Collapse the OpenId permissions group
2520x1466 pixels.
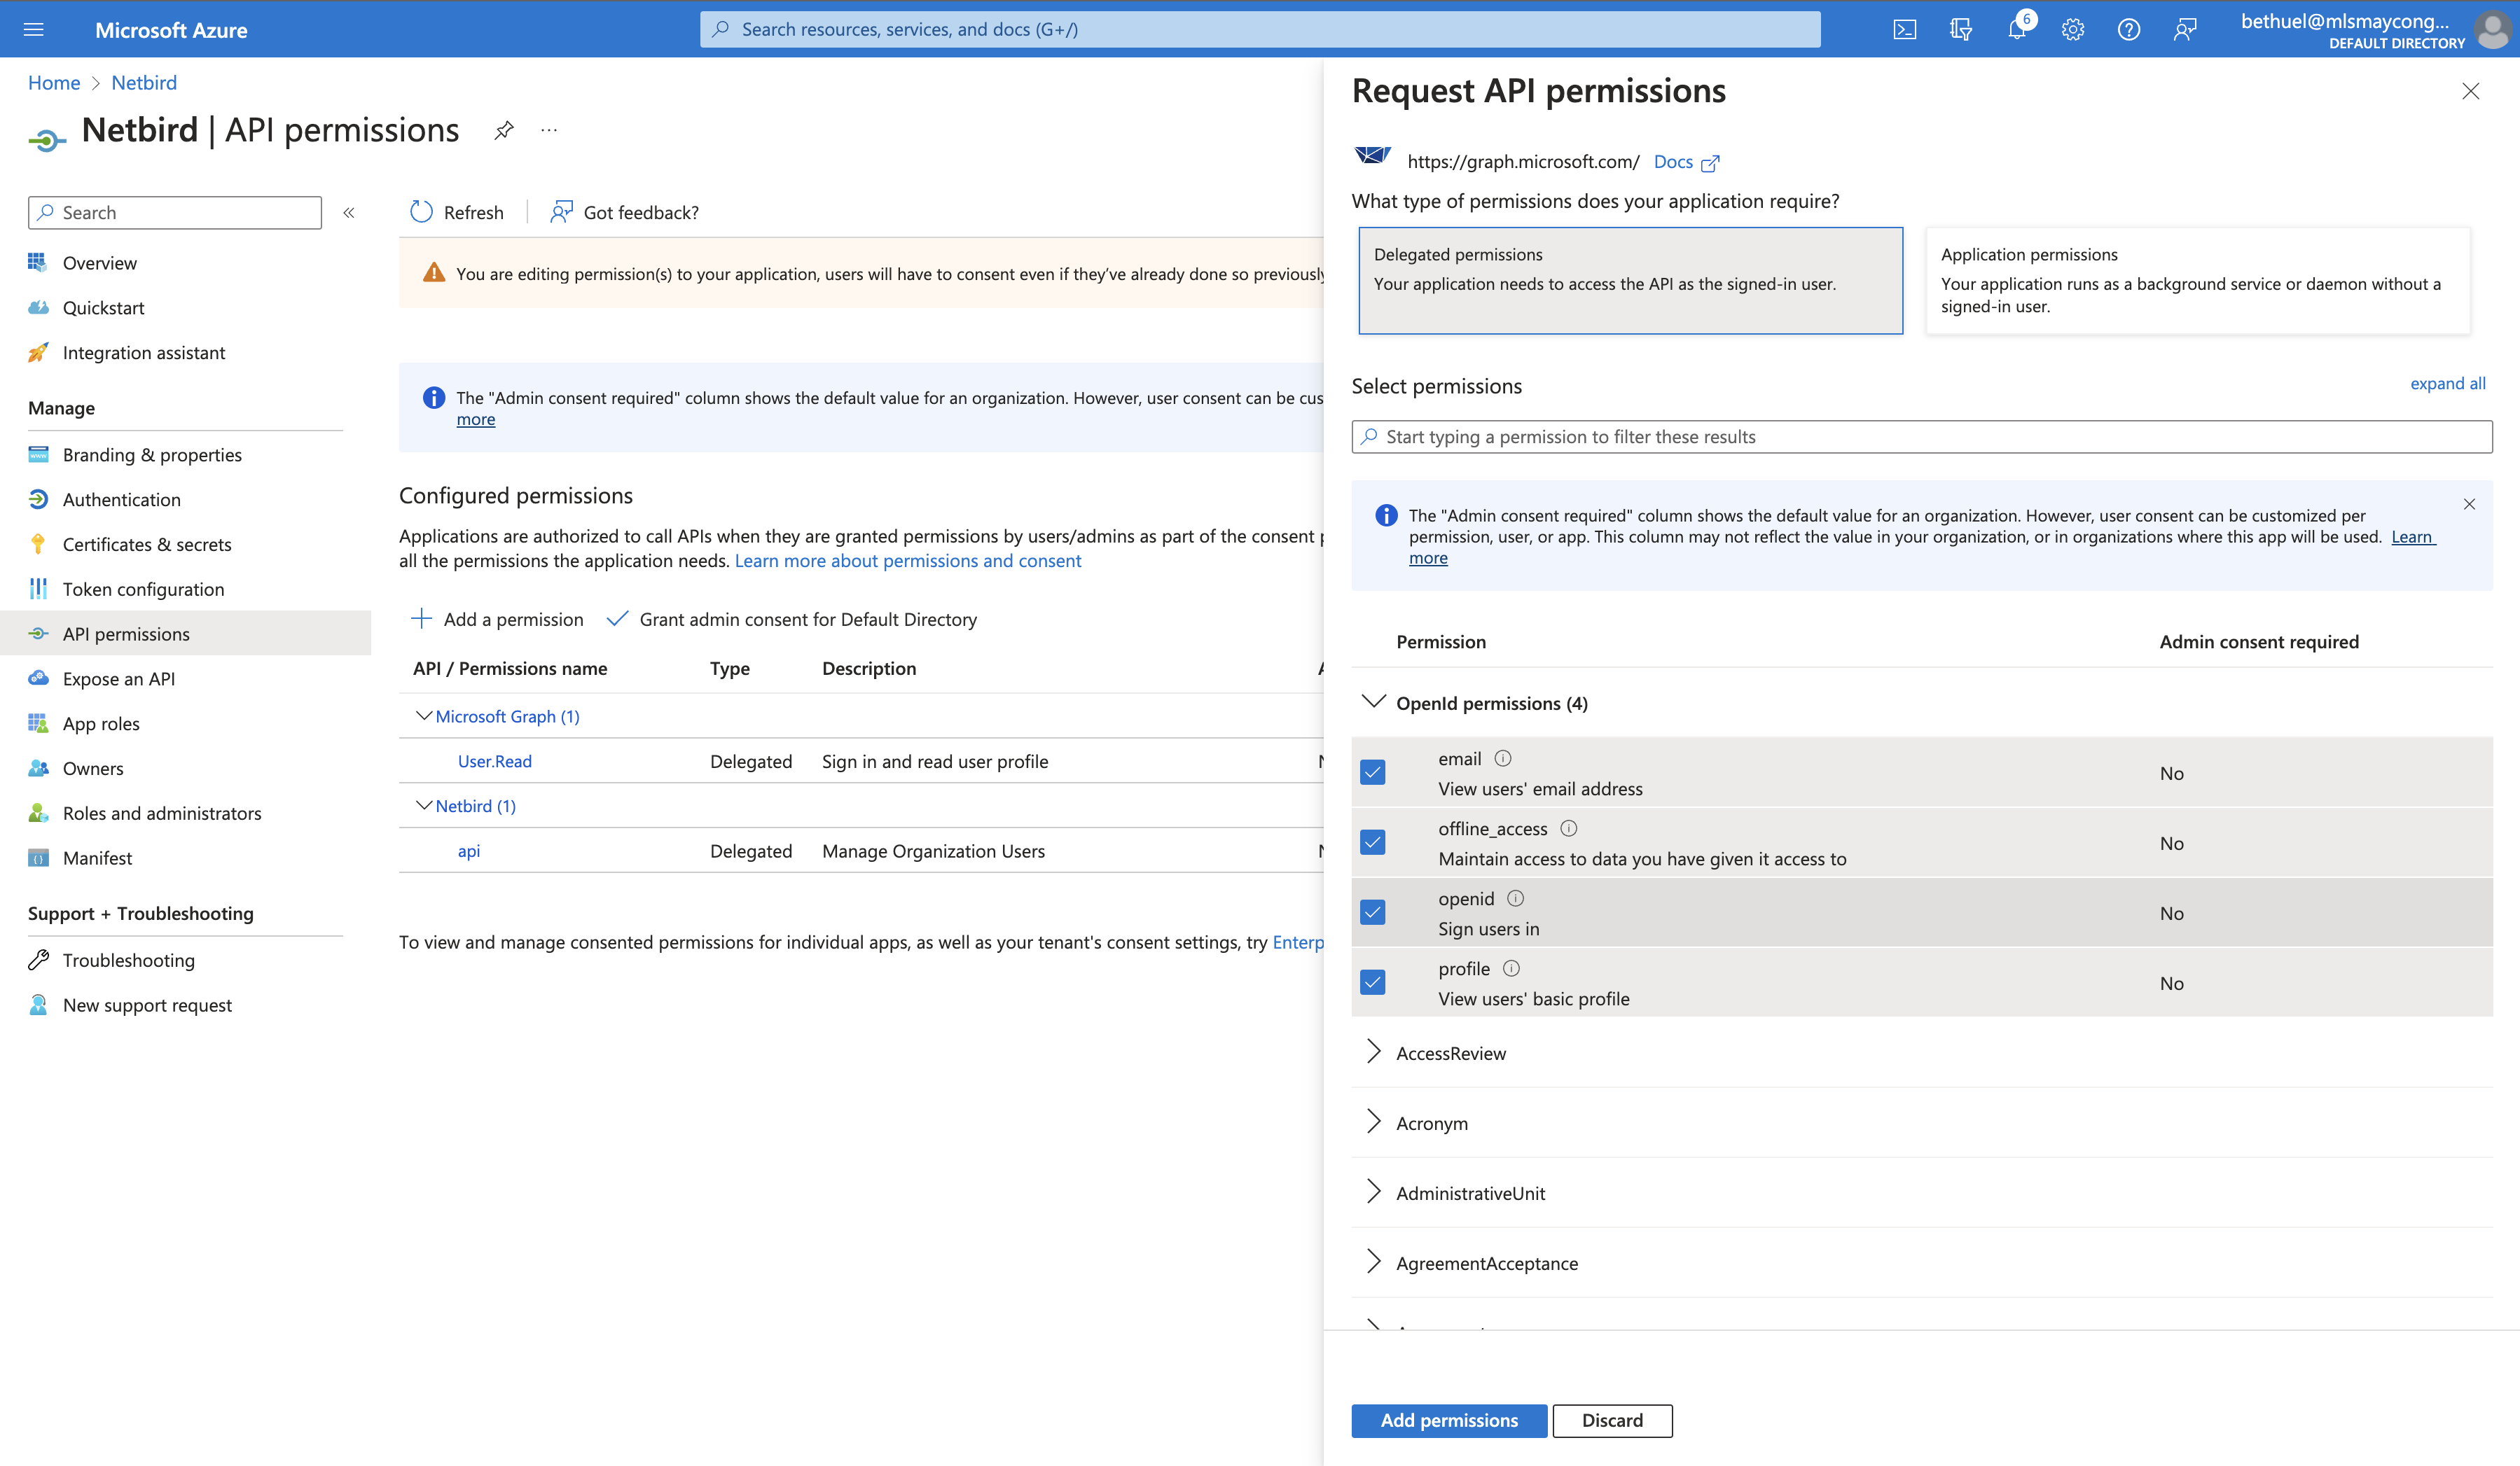click(x=1374, y=701)
